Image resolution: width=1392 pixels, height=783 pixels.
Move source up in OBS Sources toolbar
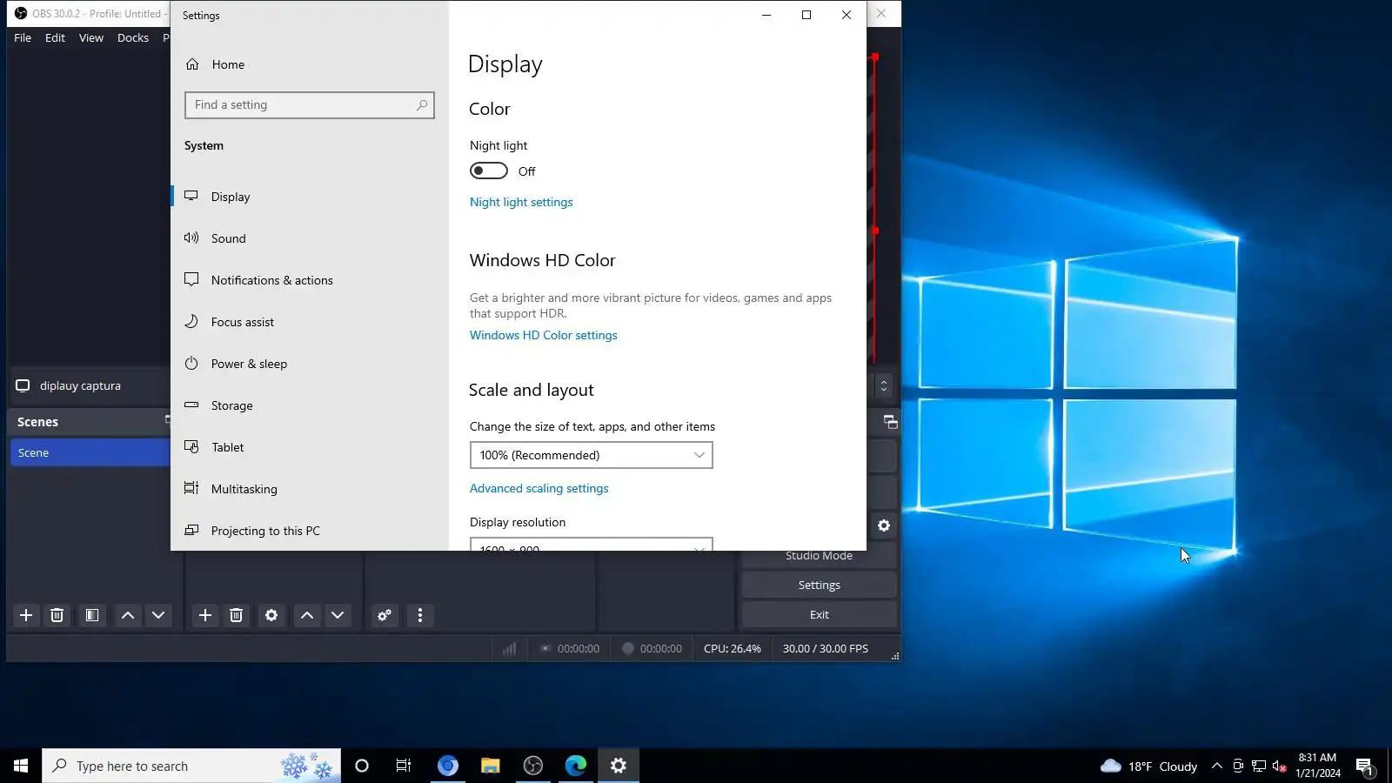pos(307,615)
